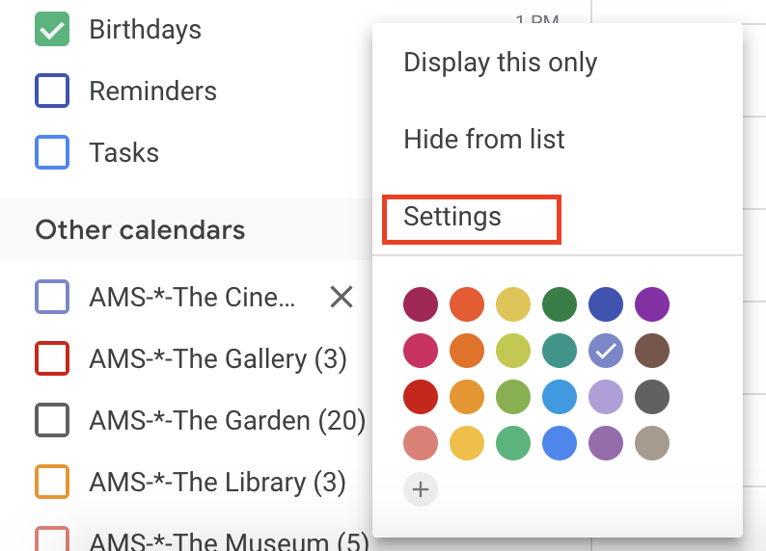Click the X beside AMS-*-The Cinema calendar

pyautogui.click(x=341, y=297)
